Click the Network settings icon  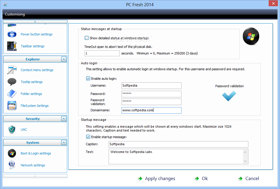pos(12,165)
